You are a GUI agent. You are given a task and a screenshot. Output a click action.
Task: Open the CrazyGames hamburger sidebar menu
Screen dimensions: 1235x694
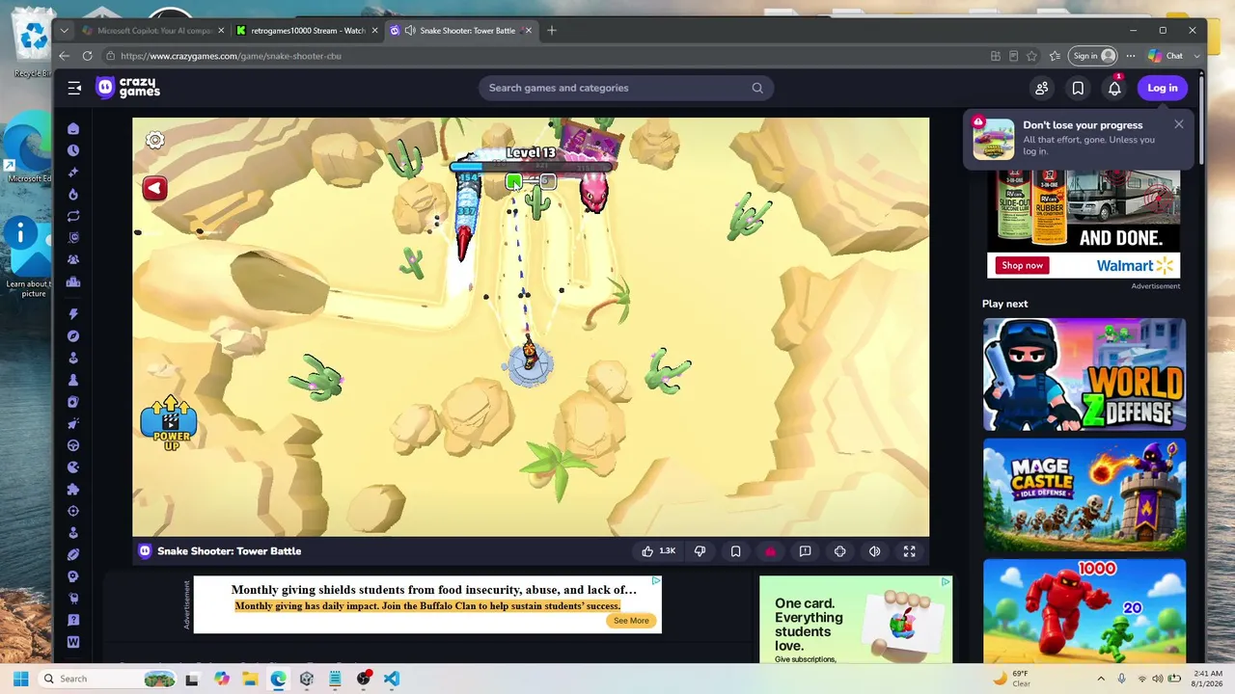74,88
